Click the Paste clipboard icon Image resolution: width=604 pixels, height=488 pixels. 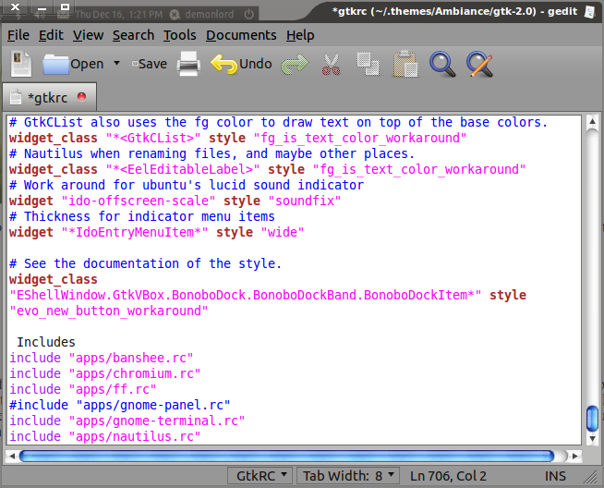tap(404, 64)
